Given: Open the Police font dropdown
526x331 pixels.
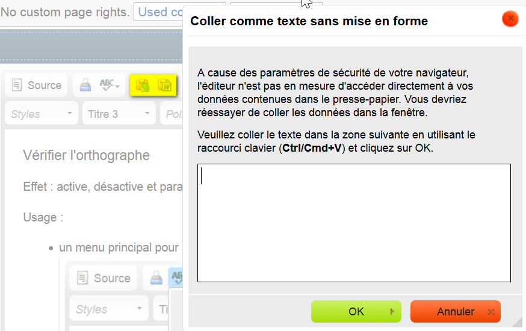Looking at the screenshot, I should pyautogui.click(x=172, y=114).
